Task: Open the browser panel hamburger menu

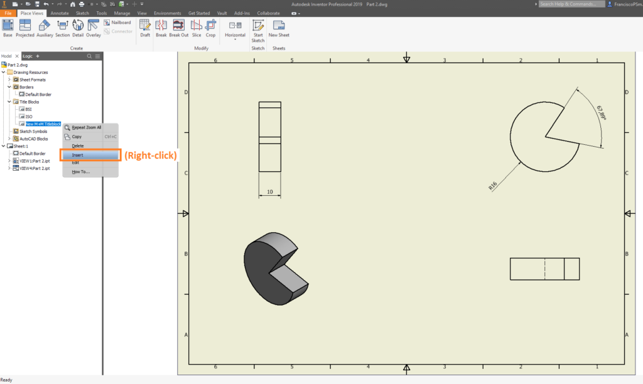Action: (97, 56)
